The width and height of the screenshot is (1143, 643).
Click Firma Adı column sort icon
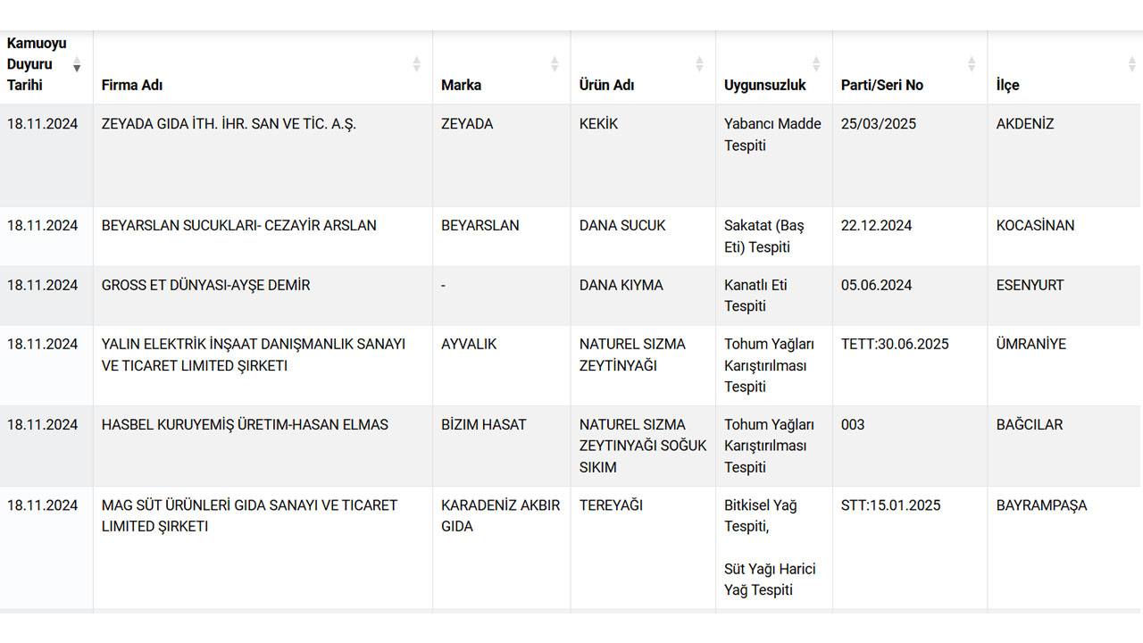416,64
